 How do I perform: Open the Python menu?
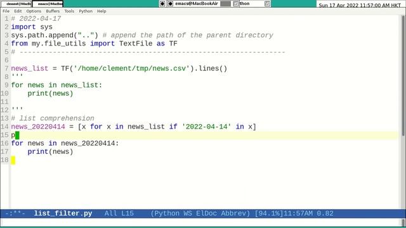tap(86, 11)
